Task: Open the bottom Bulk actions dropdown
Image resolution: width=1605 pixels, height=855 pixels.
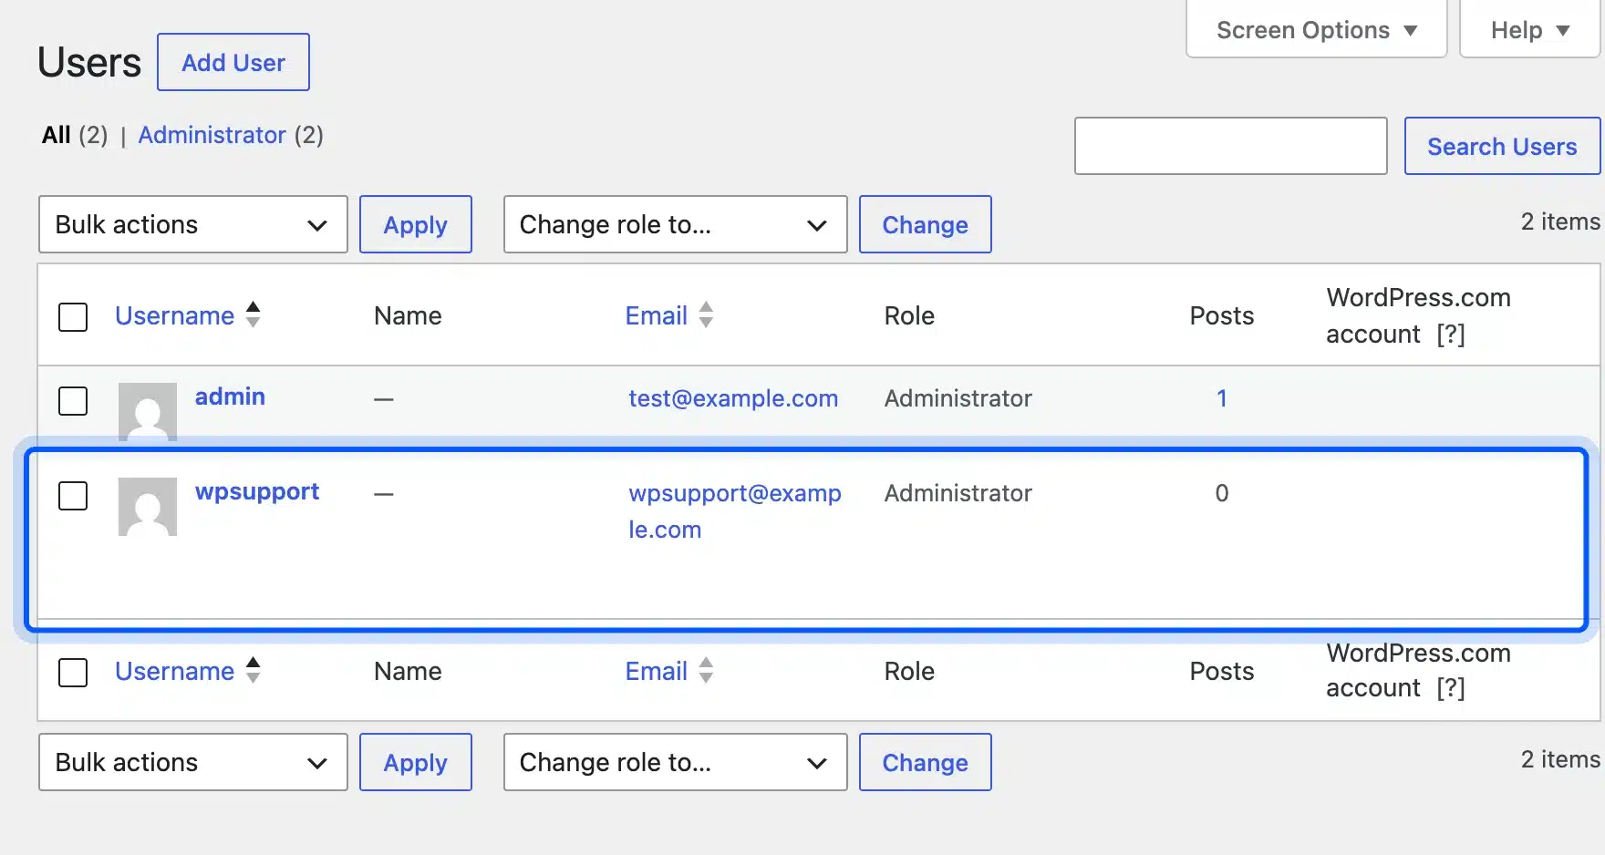Action: tap(193, 762)
